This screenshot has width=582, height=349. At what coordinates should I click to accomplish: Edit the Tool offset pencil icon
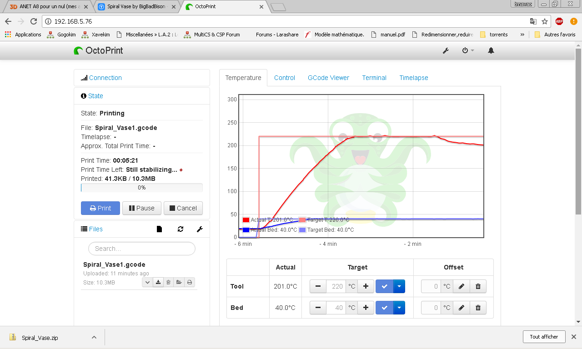pos(462,286)
